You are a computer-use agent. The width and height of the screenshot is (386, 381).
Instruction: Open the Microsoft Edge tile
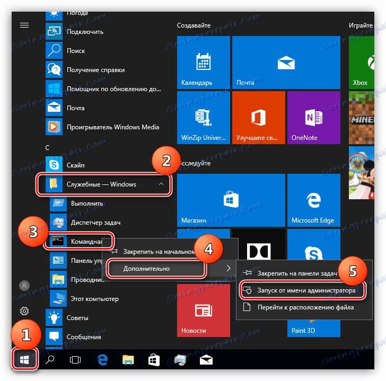pyautogui.click(x=314, y=200)
